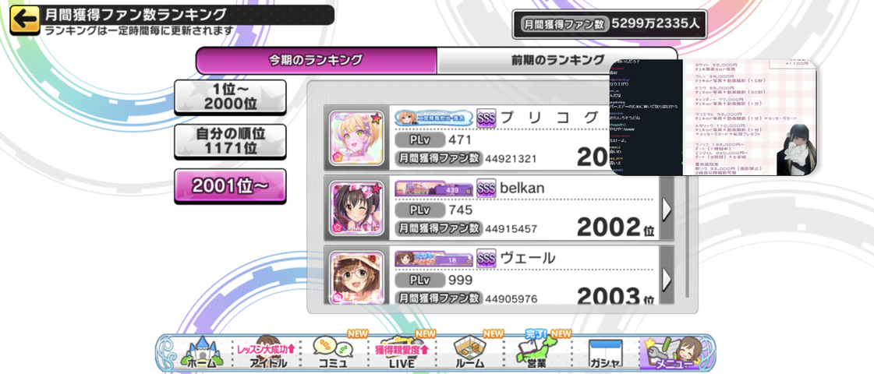The image size is (874, 374).
Task: Show ranks 1位～2000位
Action: (x=230, y=96)
